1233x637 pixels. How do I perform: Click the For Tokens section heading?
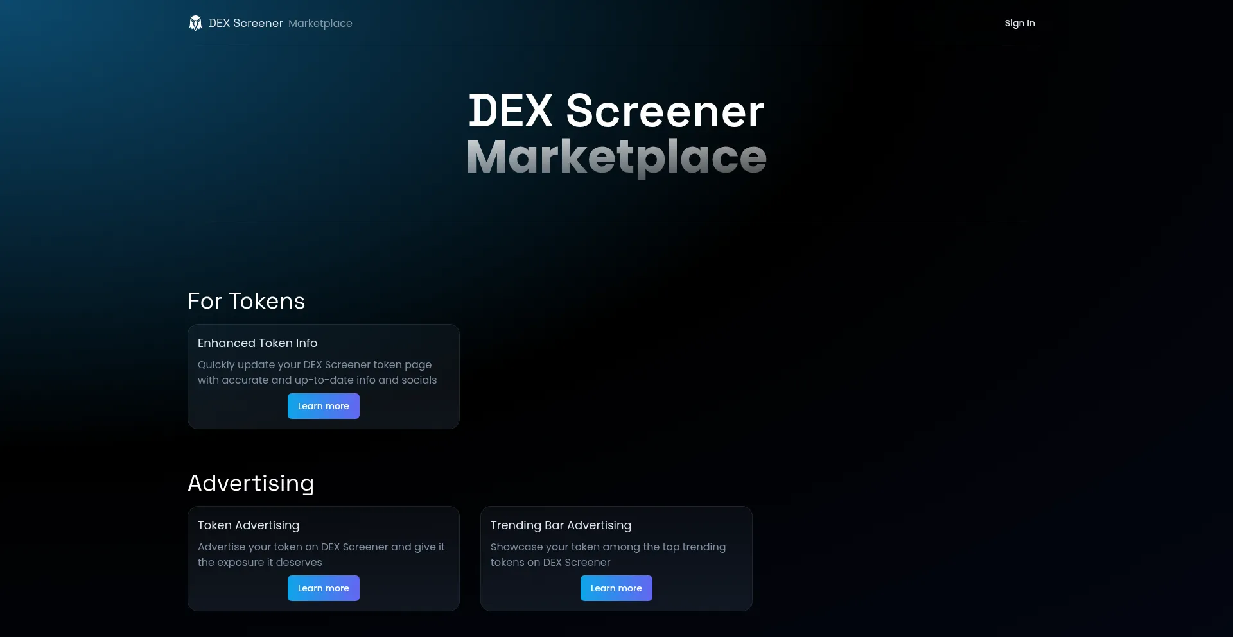(245, 301)
